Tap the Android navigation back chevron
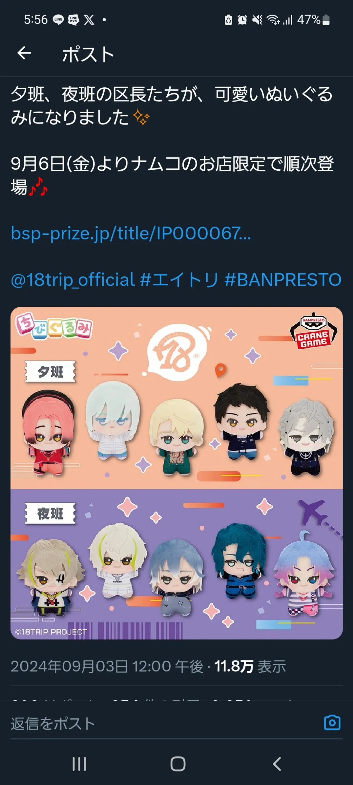Viewport: 353px width, 785px height. (277, 764)
